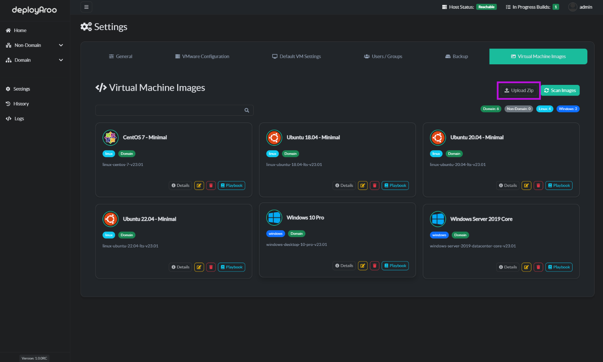Click the Upload Zip button
Screen dimensions: 603x362
[519, 91]
